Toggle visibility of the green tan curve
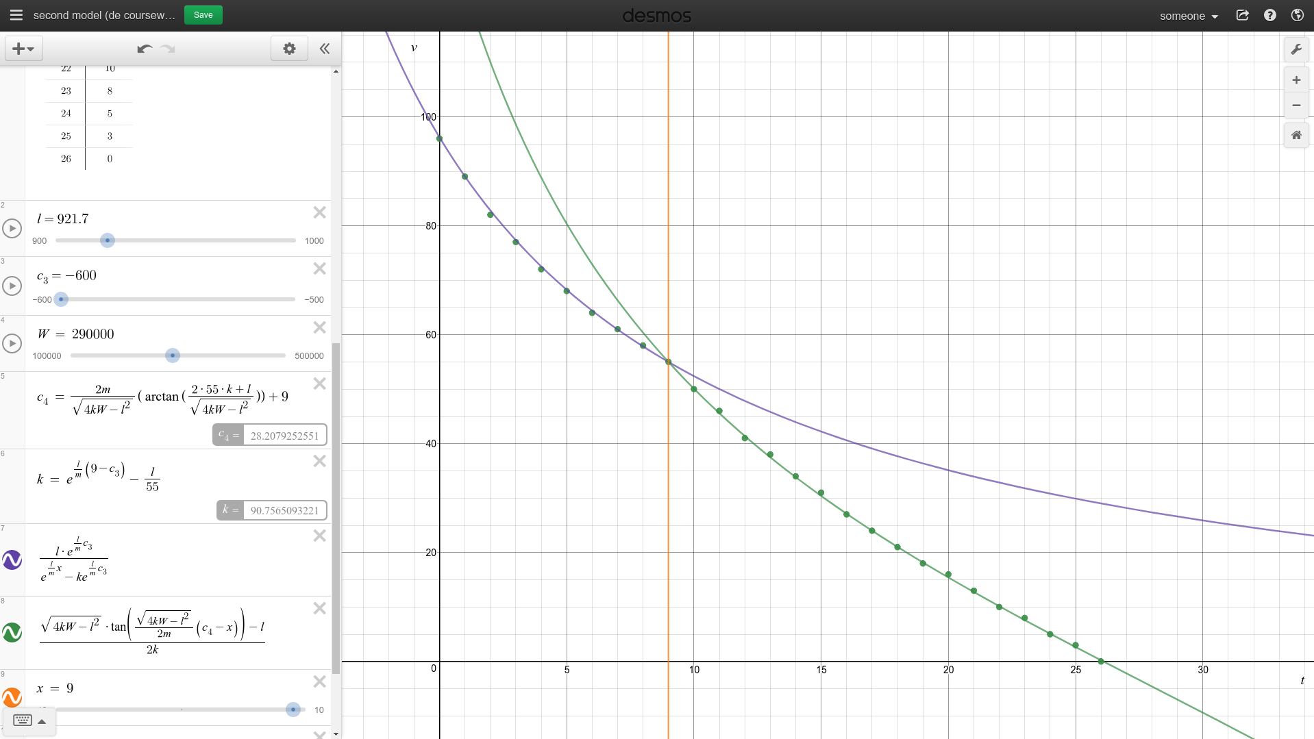 [x=12, y=632]
